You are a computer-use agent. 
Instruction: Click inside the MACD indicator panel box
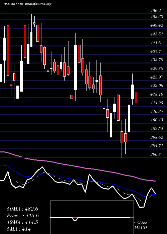click(92, 217)
